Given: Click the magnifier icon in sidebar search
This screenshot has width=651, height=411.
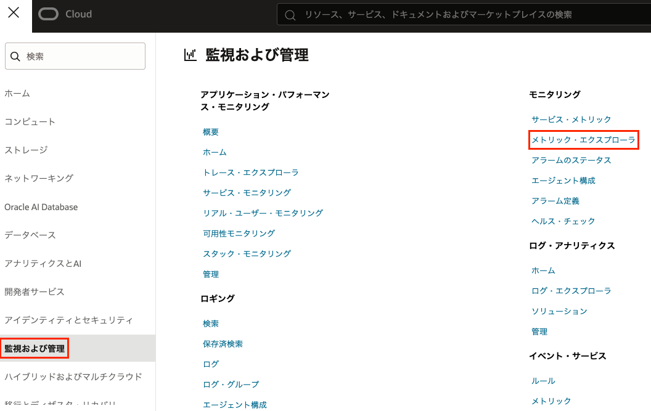Looking at the screenshot, I should pyautogui.click(x=15, y=57).
